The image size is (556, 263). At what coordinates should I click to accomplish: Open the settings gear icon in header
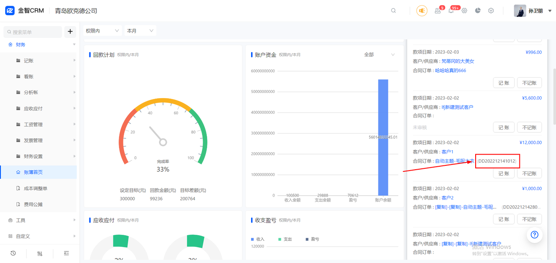click(x=464, y=11)
